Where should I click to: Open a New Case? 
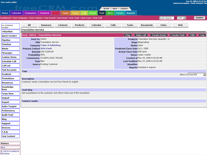pos(86,18)
